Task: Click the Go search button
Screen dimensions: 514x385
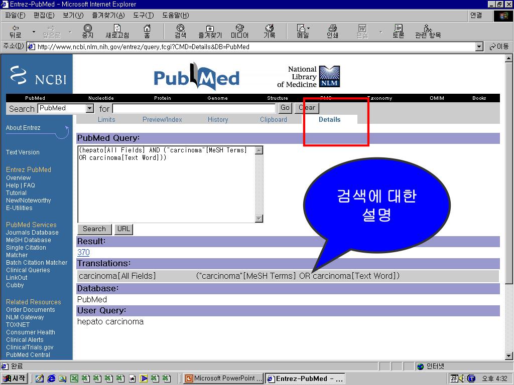Action: 285,108
